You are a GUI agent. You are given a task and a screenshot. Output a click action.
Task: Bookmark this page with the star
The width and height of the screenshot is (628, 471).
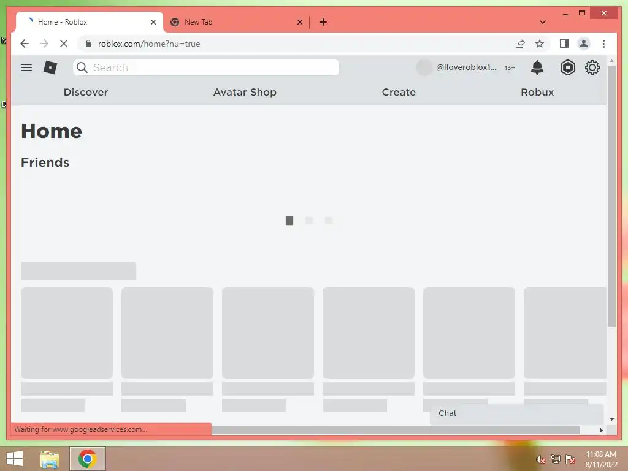pyautogui.click(x=540, y=44)
